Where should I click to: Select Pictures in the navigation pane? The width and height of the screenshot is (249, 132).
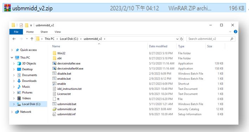[x=27, y=92]
